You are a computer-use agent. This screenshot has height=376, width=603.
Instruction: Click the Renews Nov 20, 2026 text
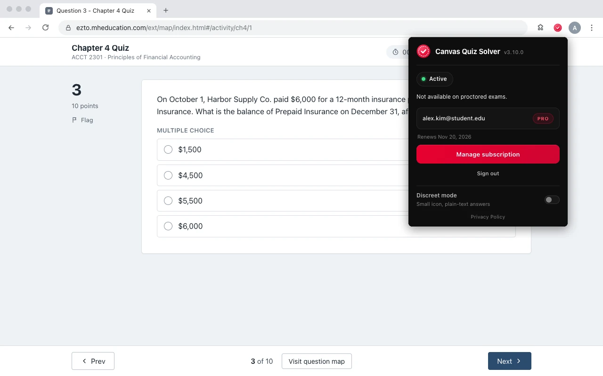444,137
